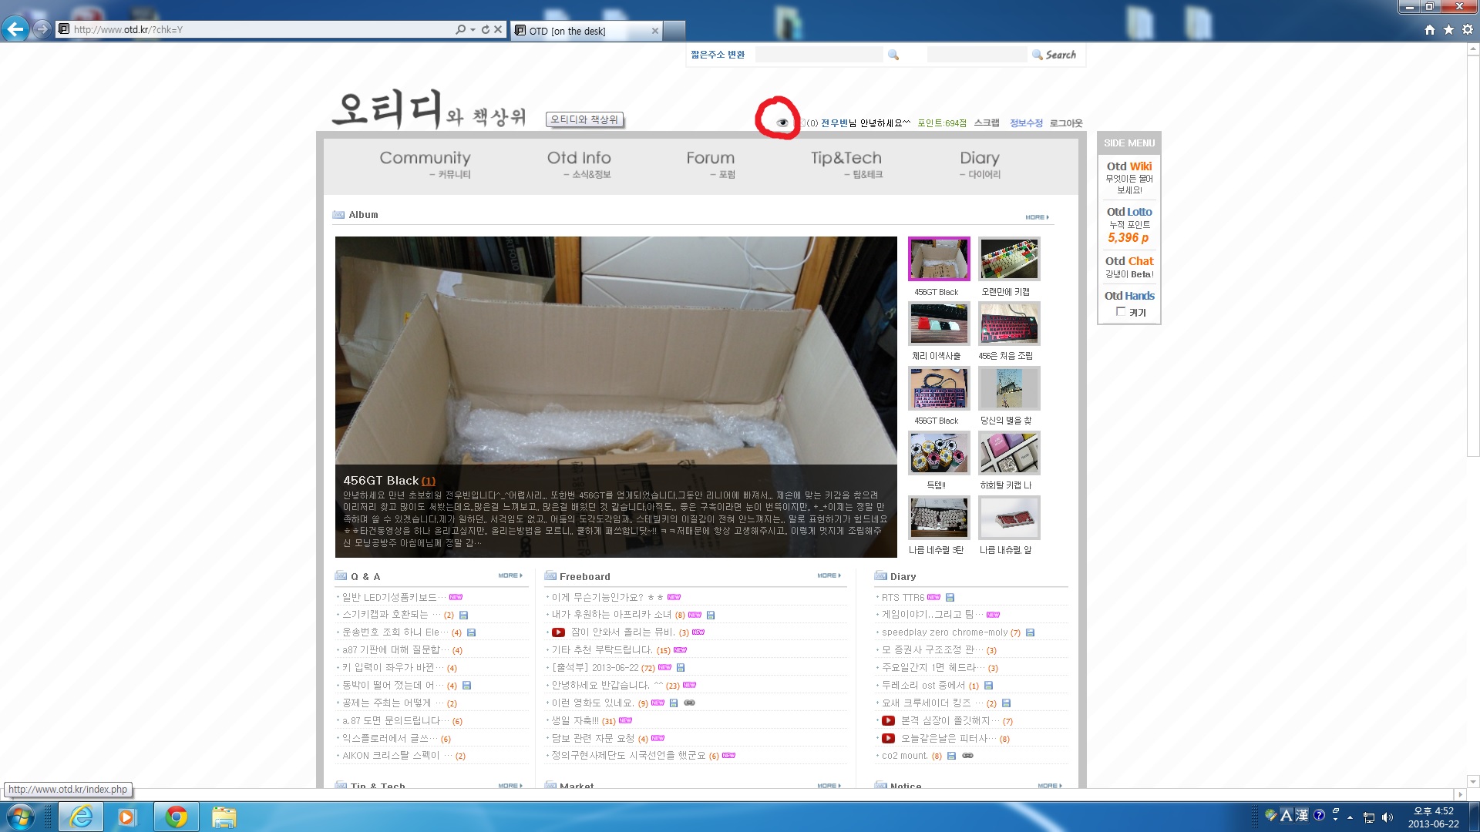This screenshot has height=832, width=1480.
Task: Click the 정보수정 link
Action: [1026, 123]
